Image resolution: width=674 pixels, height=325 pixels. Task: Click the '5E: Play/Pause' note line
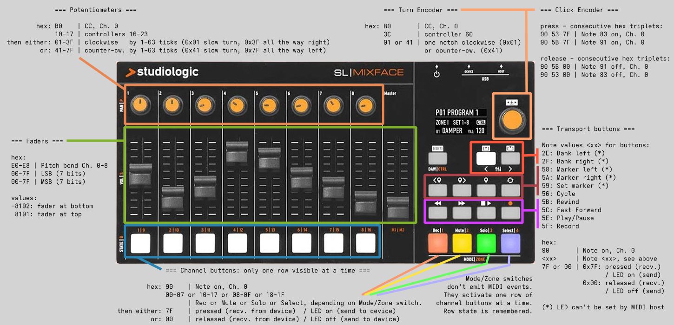tap(568, 218)
